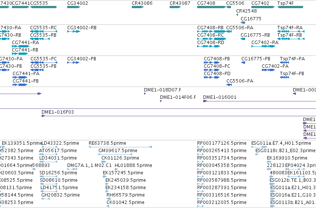Select the CG5535-RB transcript
This screenshot has height=208, width=316.
pos(40,39)
